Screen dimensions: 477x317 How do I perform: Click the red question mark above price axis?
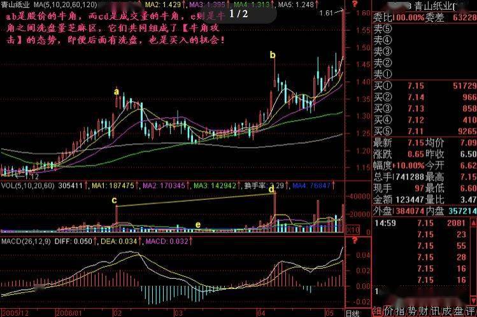tap(354, 4)
